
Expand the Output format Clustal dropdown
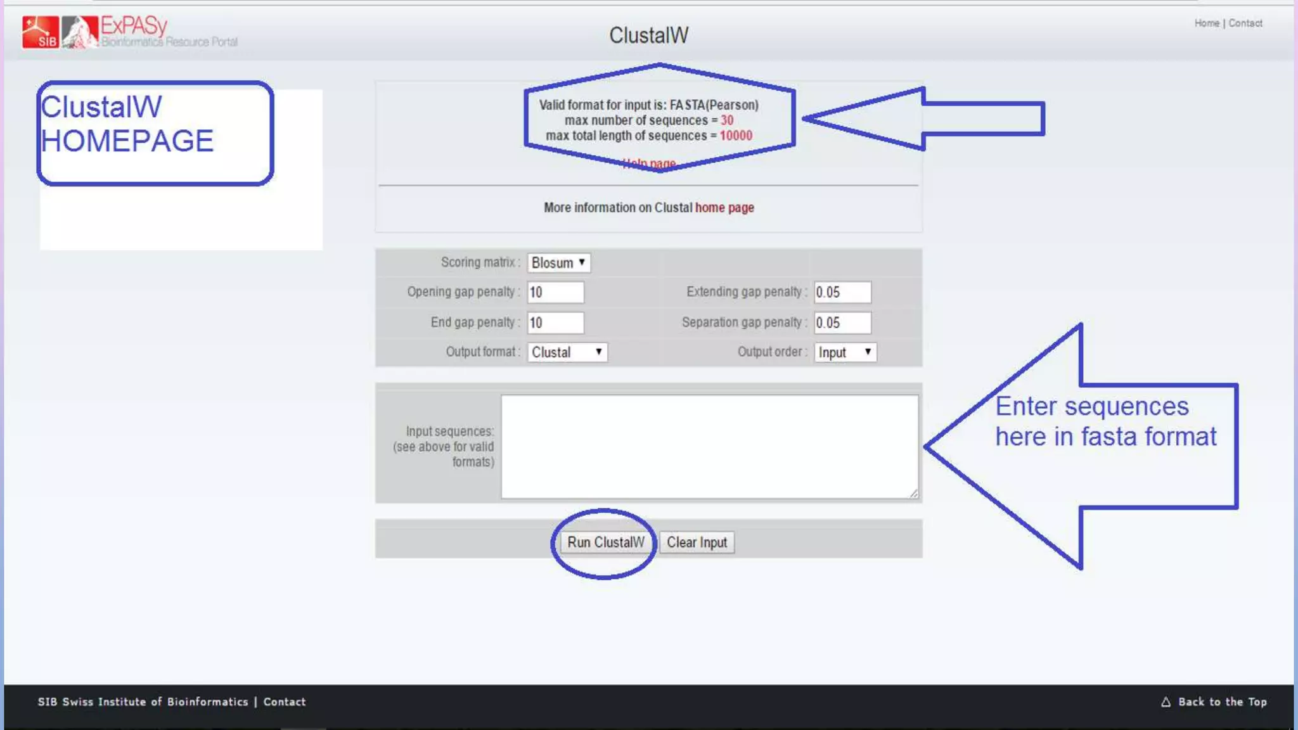coord(567,352)
